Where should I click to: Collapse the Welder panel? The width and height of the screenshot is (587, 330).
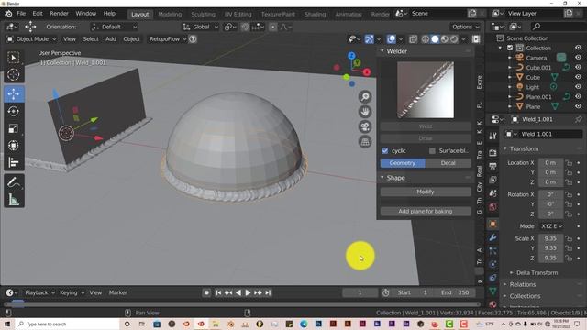(382, 51)
